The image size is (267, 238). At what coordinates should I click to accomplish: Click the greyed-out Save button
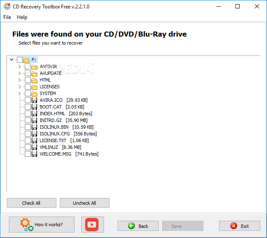pyautogui.click(x=182, y=226)
